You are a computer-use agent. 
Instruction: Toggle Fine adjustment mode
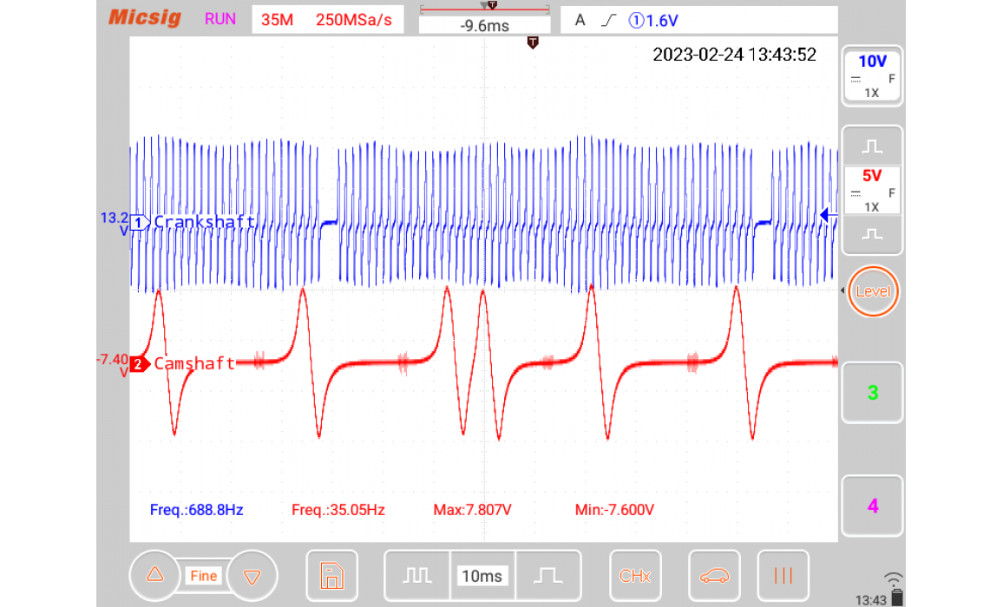[204, 576]
